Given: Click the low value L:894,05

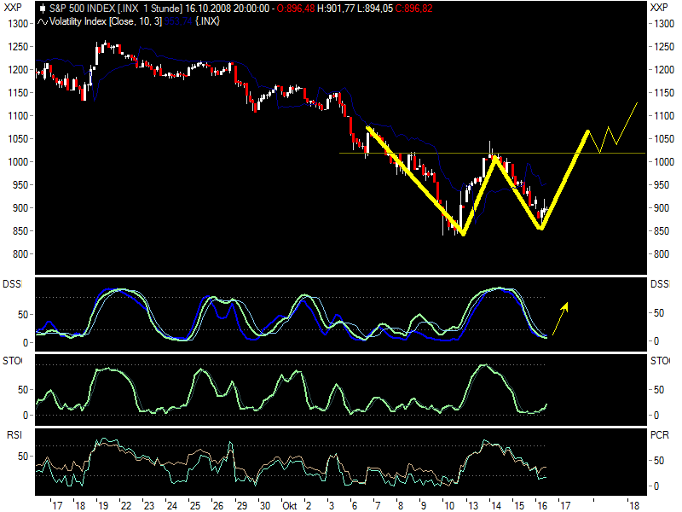Looking at the screenshot, I should (x=375, y=9).
